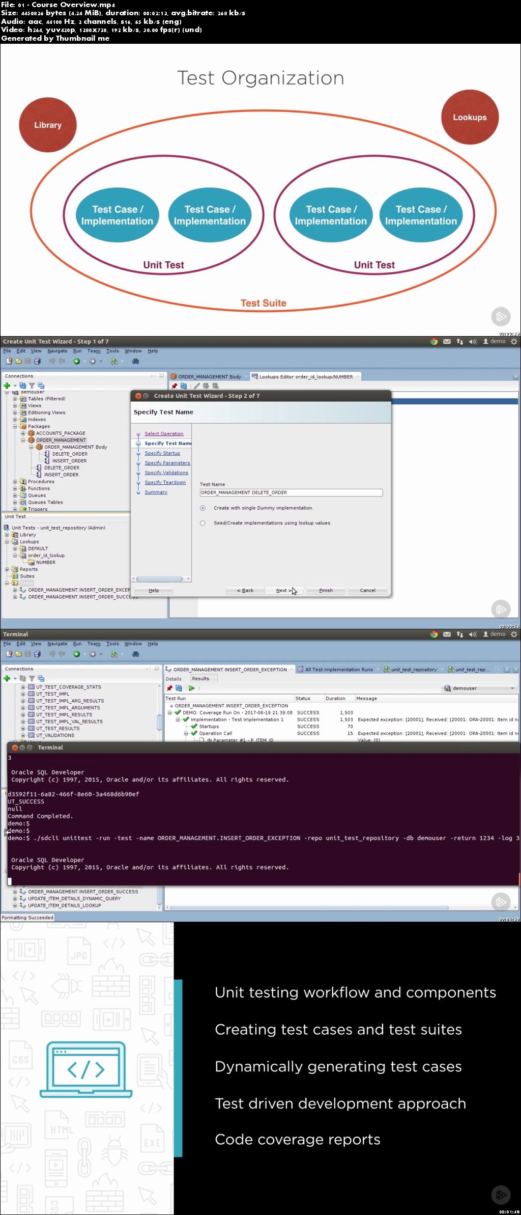Screen dimensions: 521x1215
Task: Select 'Create with single Dummy implementation' radio
Action: pos(202,508)
